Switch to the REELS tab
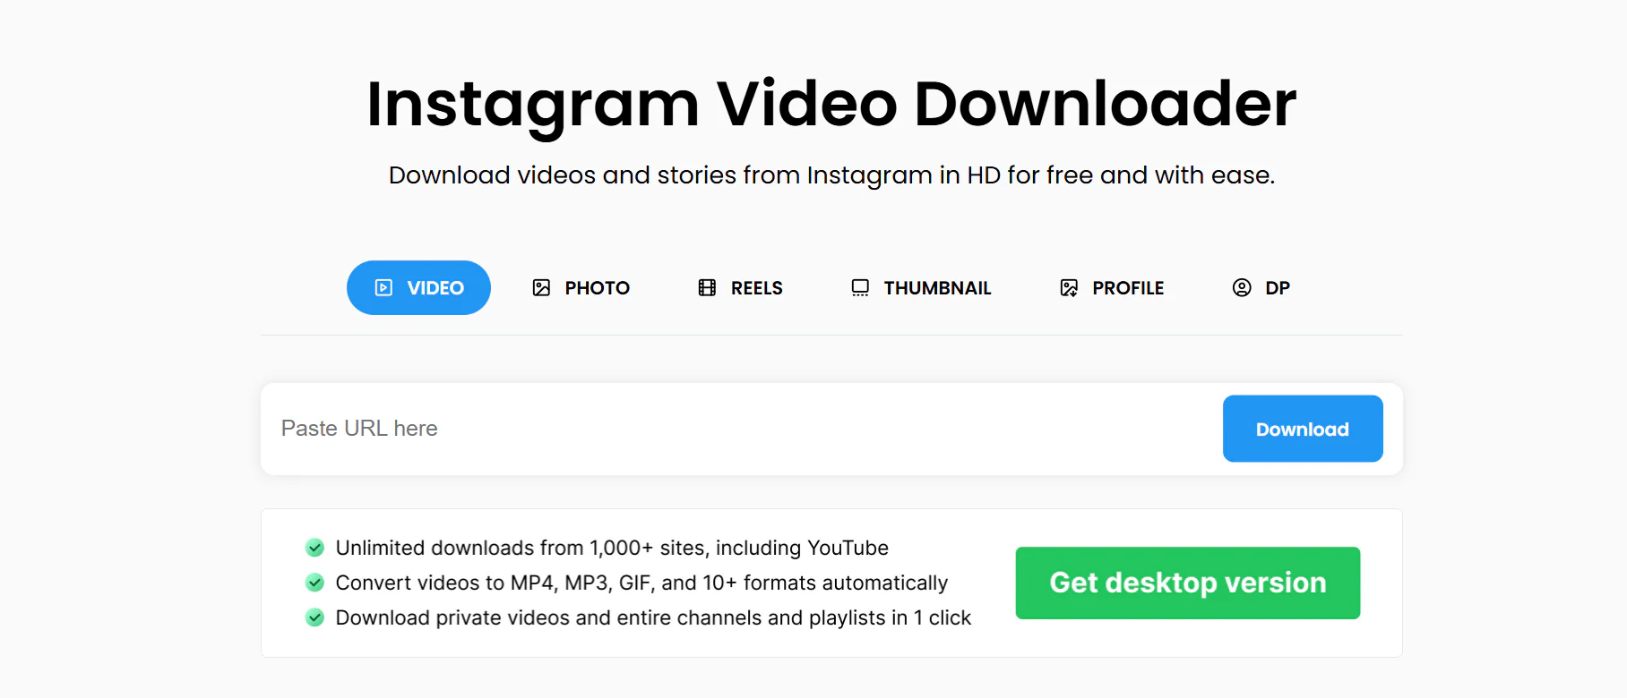 pos(740,287)
